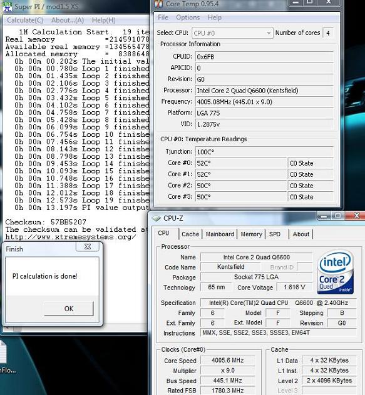Click the VID value 1.2875v

tap(264, 124)
